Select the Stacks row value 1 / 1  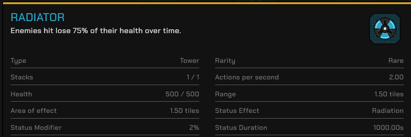193,77
